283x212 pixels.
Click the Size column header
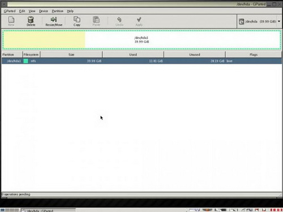click(x=71, y=54)
